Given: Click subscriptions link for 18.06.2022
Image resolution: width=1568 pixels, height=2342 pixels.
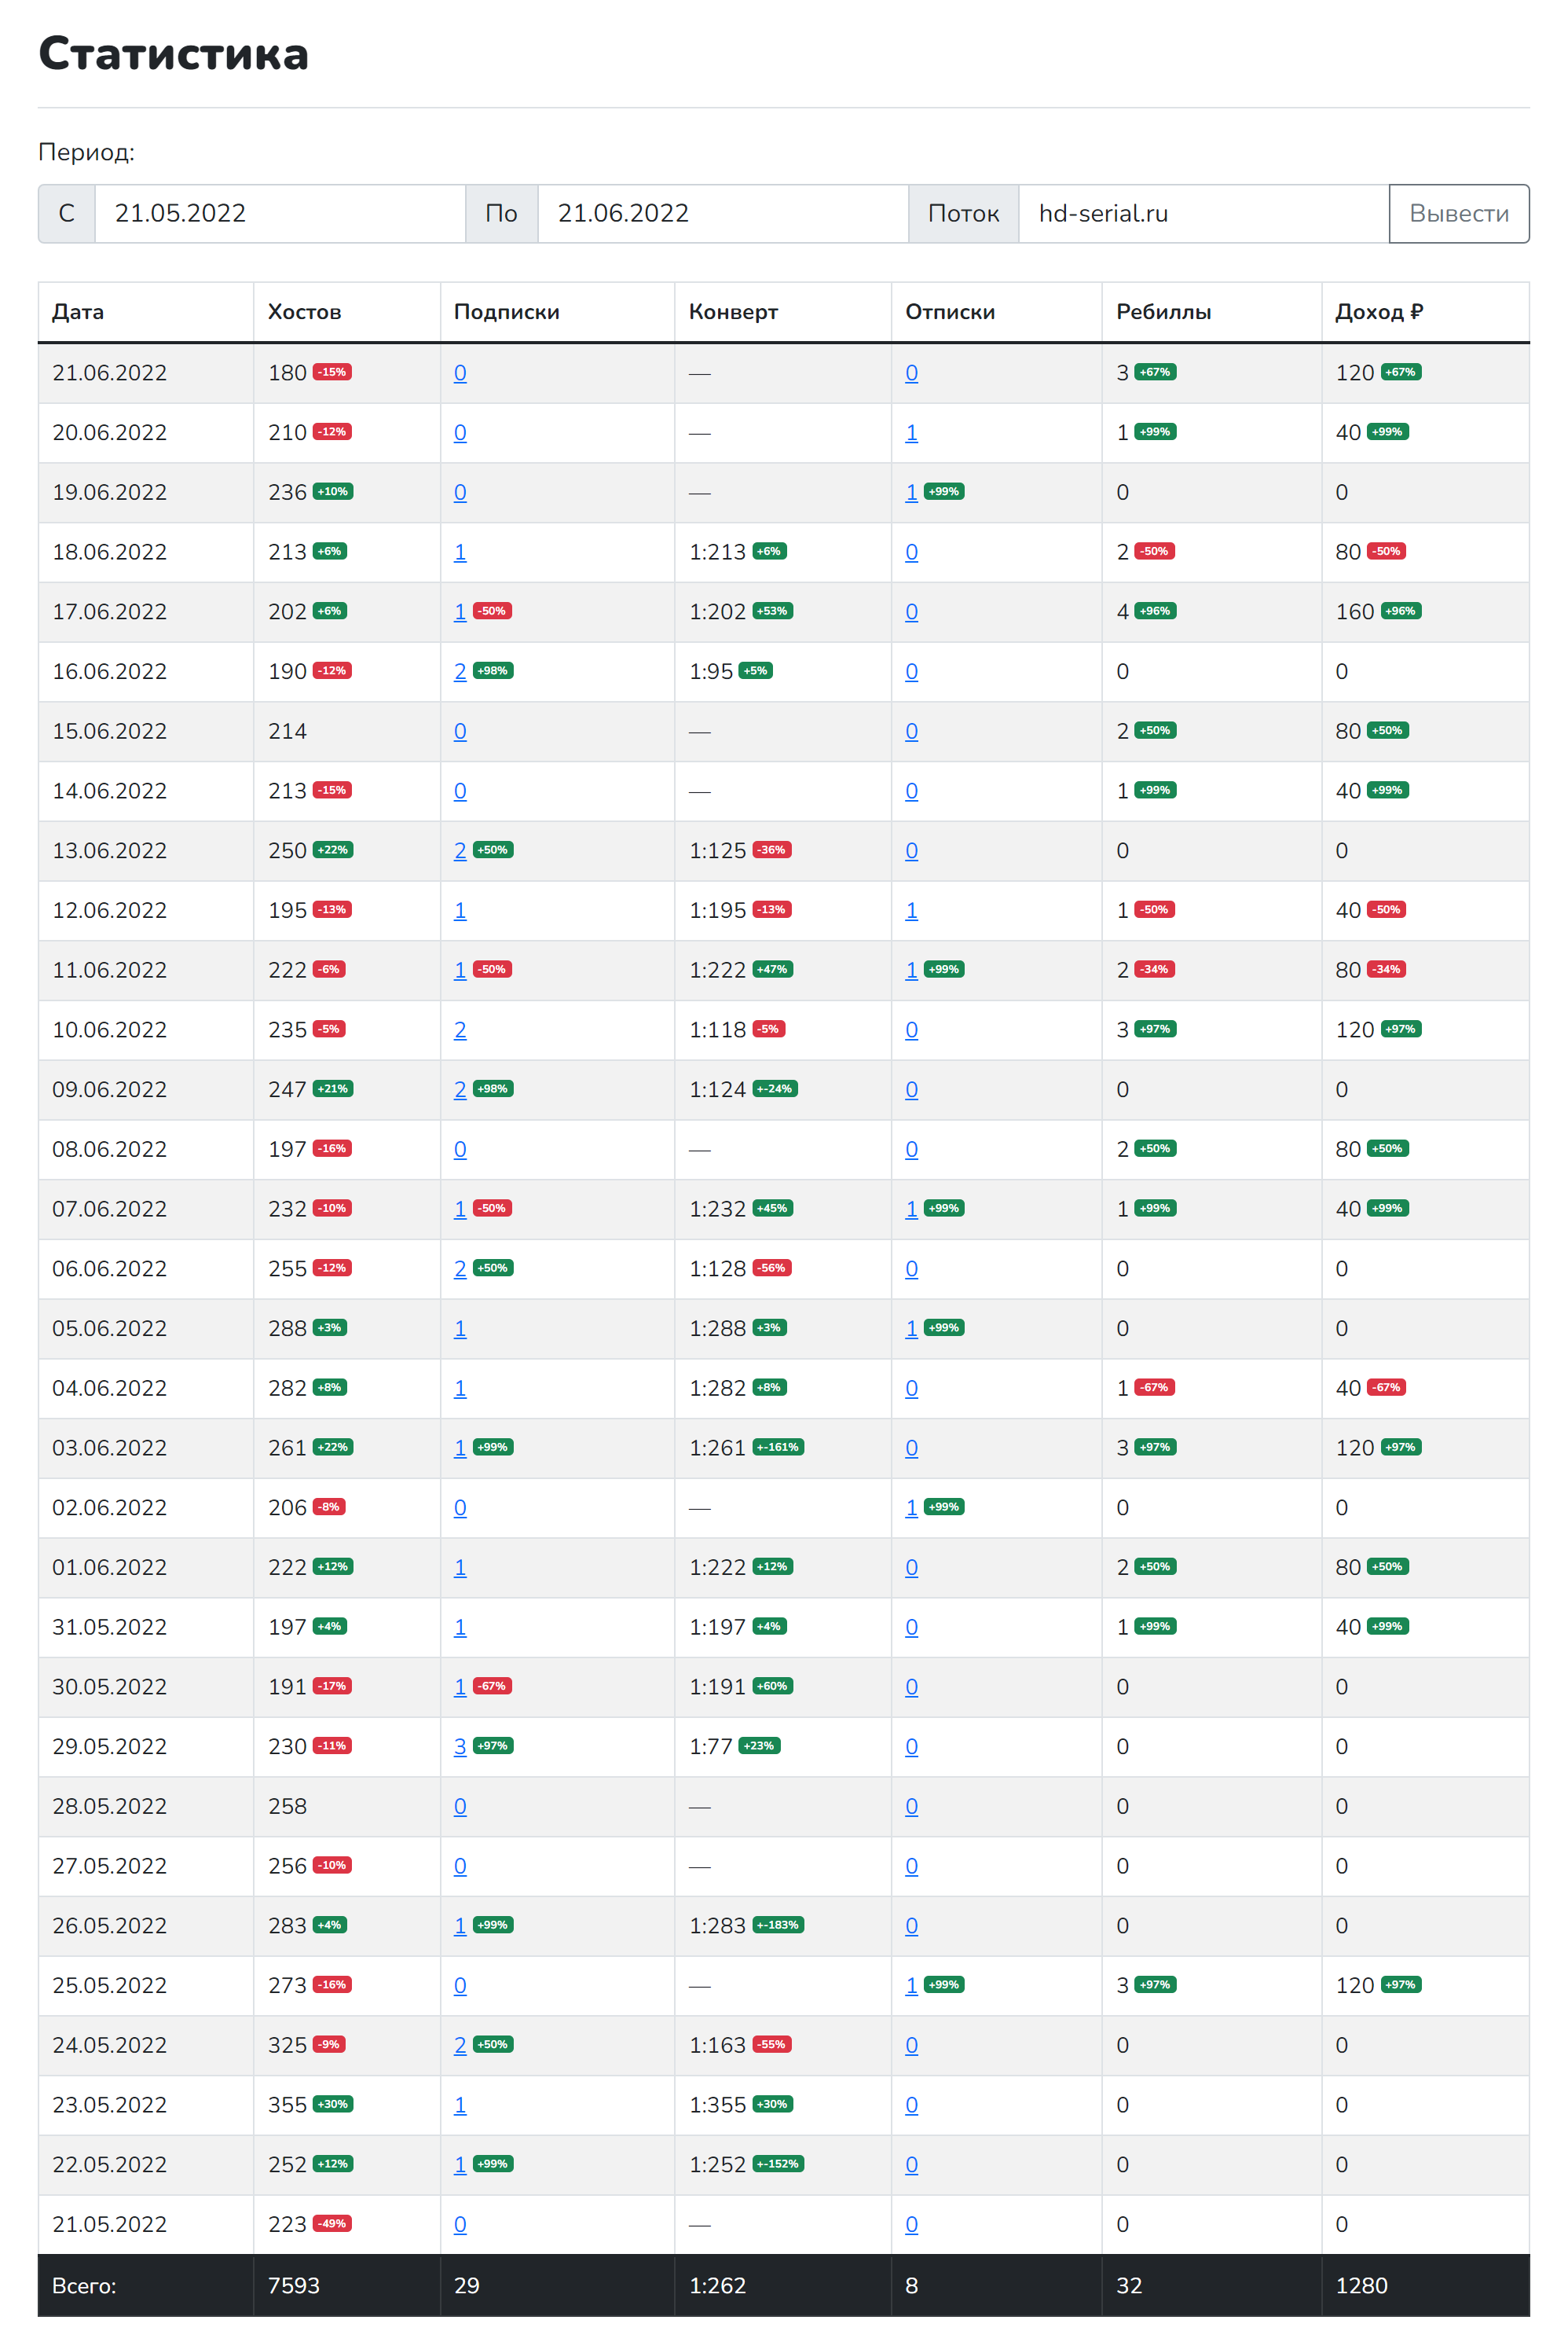Looking at the screenshot, I should (x=460, y=552).
